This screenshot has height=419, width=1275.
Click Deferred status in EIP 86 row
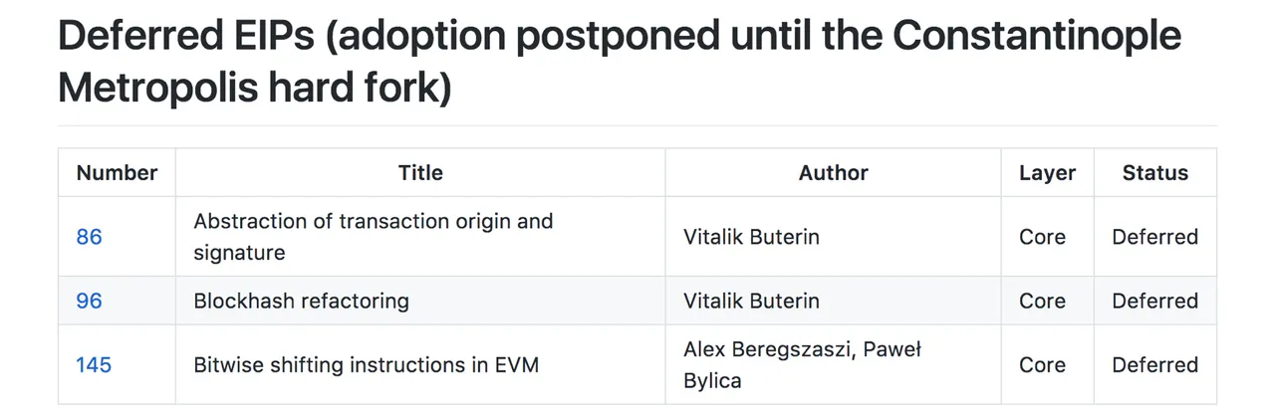1155,237
